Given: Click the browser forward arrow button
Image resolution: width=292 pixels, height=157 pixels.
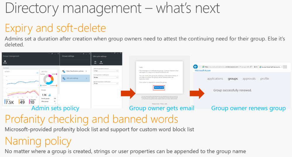Looking at the screenshot, I should 200,67.
